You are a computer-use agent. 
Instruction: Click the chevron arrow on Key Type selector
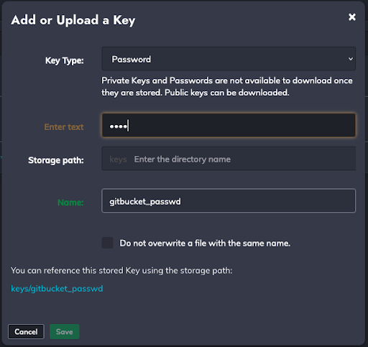pyautogui.click(x=351, y=59)
